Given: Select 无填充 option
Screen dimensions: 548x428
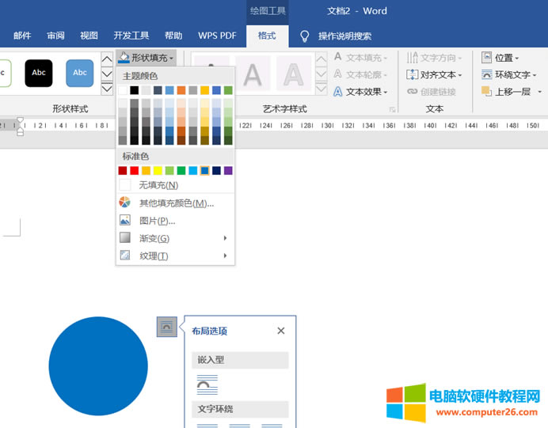Looking at the screenshot, I should pyautogui.click(x=158, y=185).
